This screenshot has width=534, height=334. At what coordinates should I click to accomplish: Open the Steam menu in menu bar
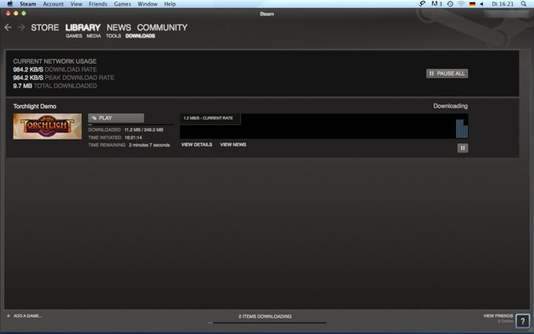click(x=28, y=4)
